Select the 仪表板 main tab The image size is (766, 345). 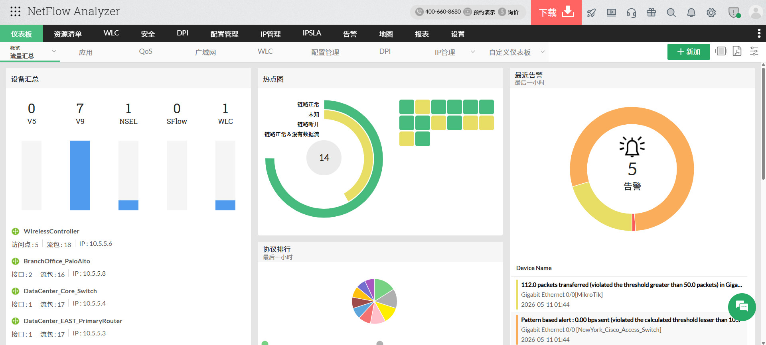point(22,33)
